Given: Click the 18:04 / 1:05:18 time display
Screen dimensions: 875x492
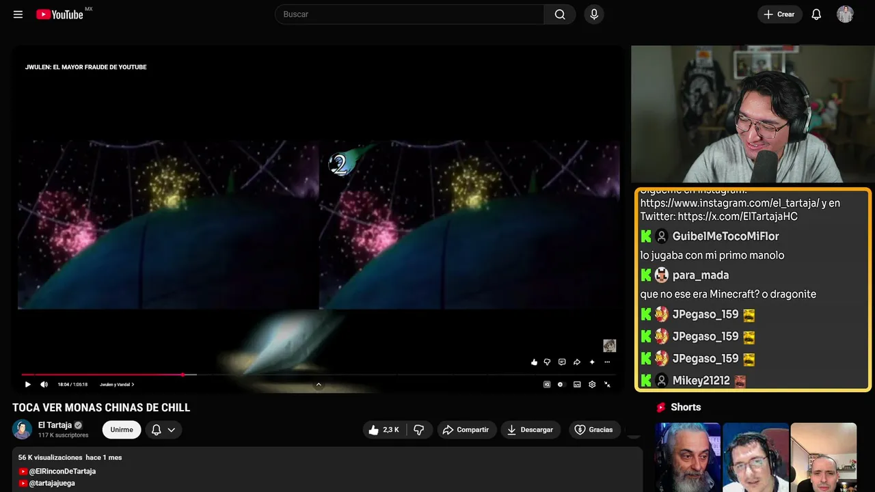Looking at the screenshot, I should pos(73,385).
